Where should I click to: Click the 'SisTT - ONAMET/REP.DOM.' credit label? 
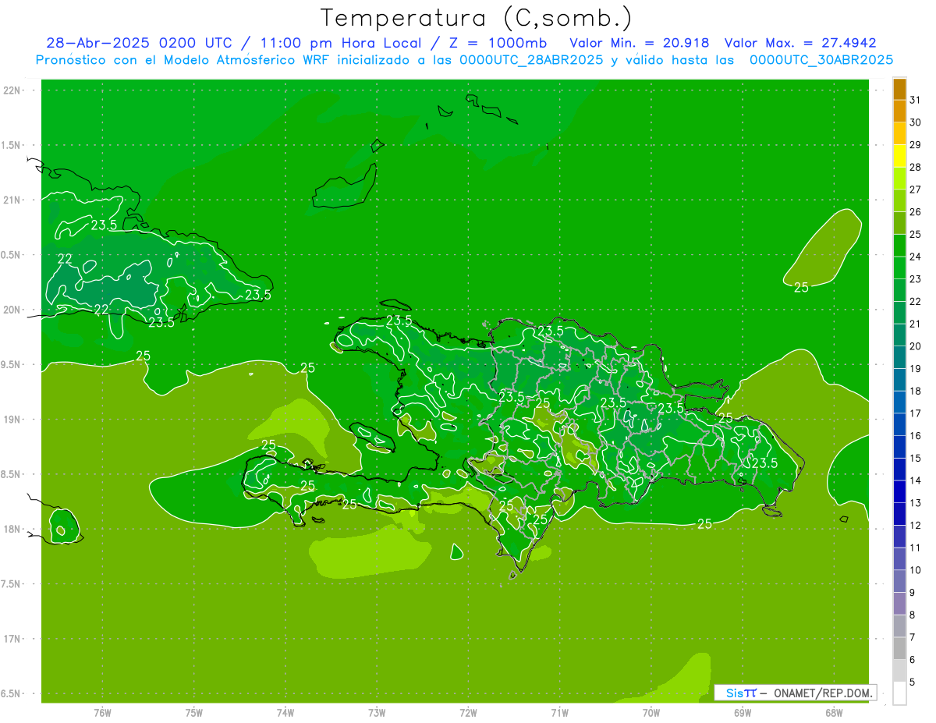pyautogui.click(x=795, y=693)
